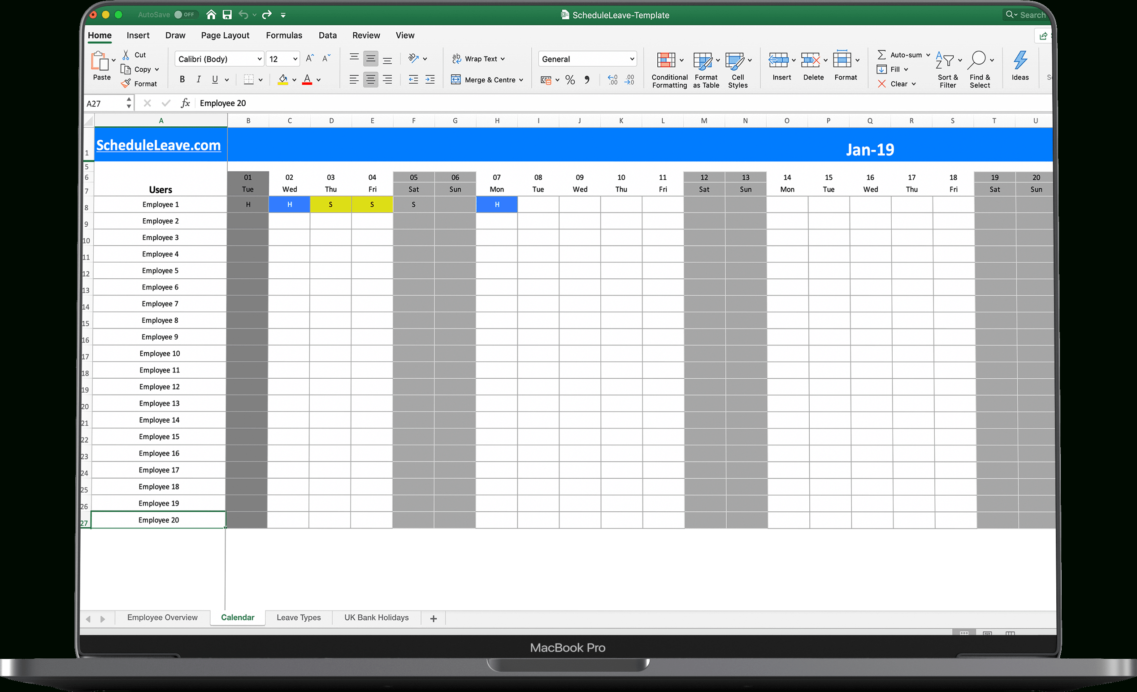This screenshot has height=692, width=1137.
Task: Toggle Italic formatting button
Action: (x=197, y=79)
